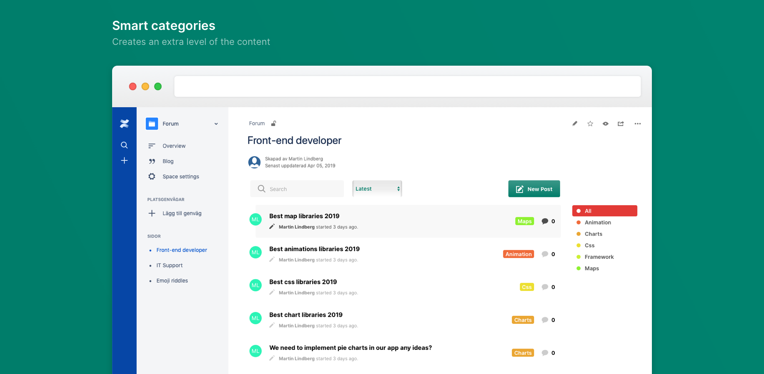Click inside the Search input field
The width and height of the screenshot is (764, 374).
[296, 189]
